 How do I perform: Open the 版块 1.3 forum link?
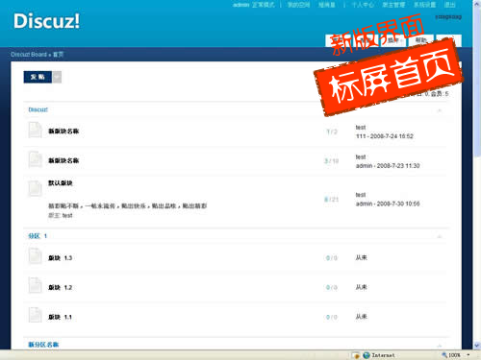pos(60,258)
